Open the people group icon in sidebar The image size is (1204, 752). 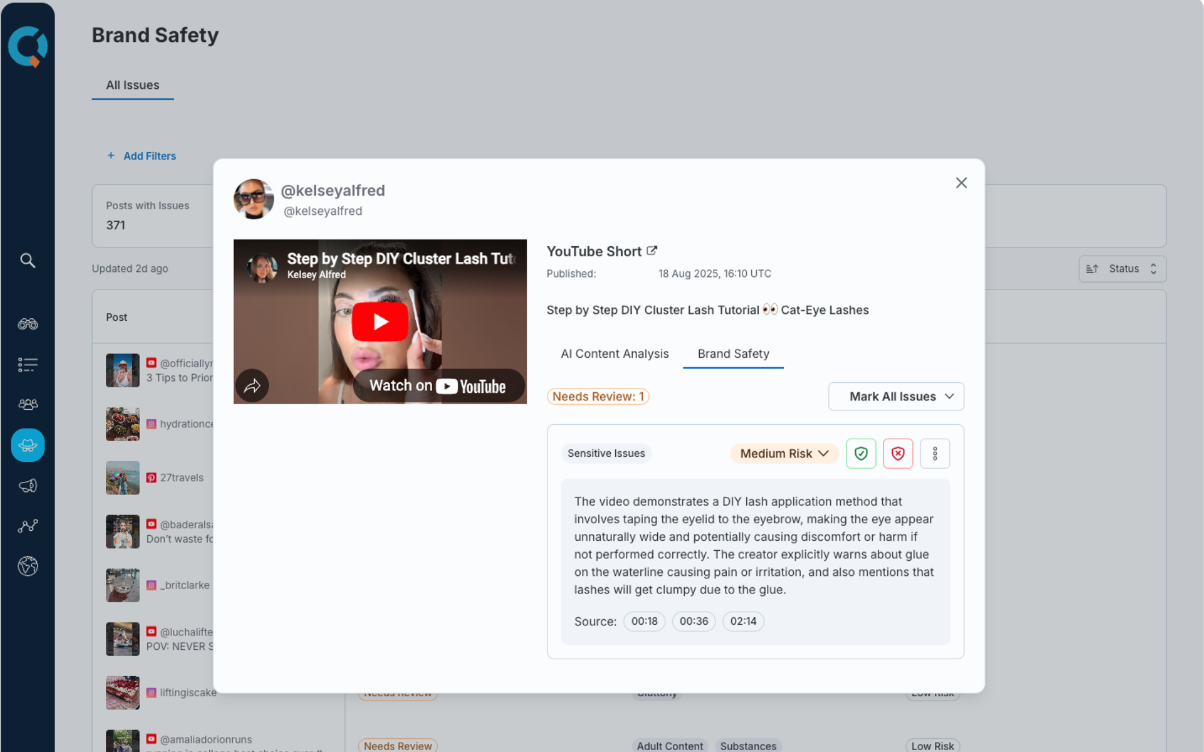coord(28,404)
